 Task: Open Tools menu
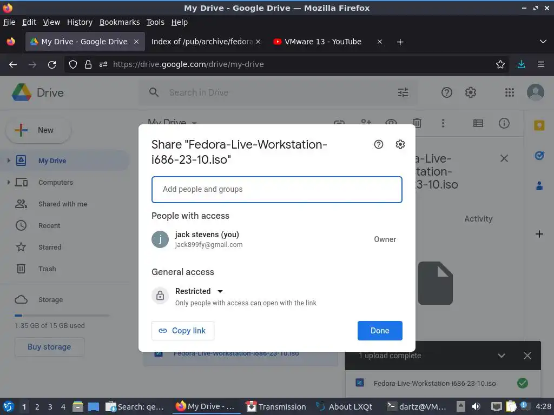[x=155, y=22]
